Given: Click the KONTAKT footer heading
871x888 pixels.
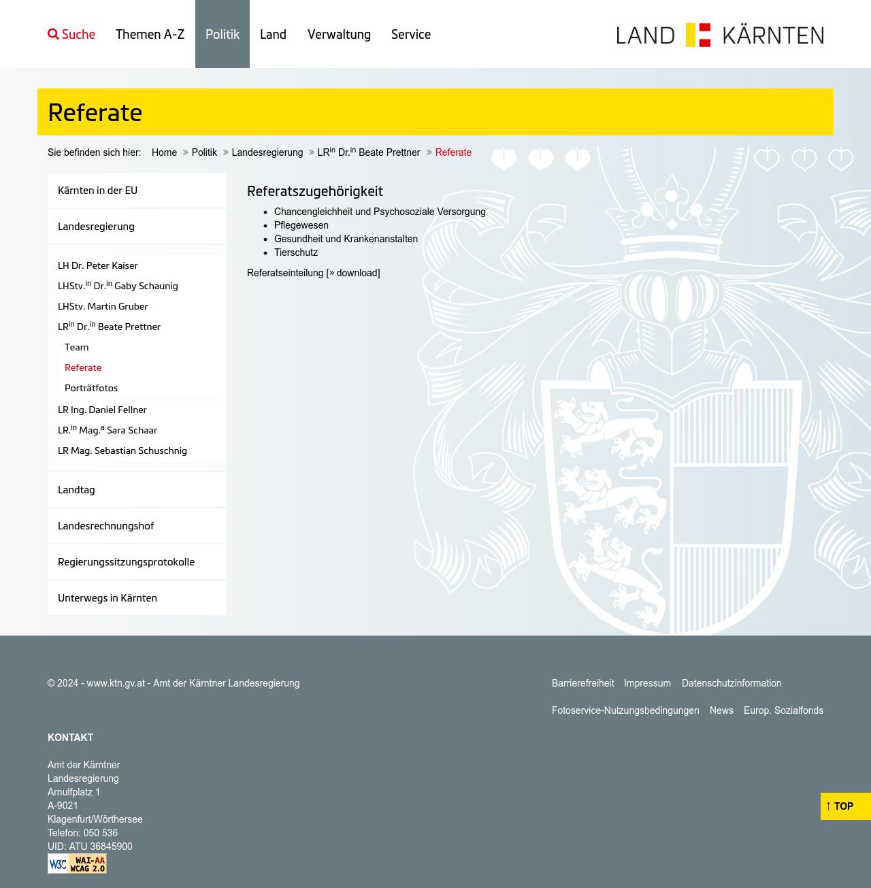Looking at the screenshot, I should 71,738.
